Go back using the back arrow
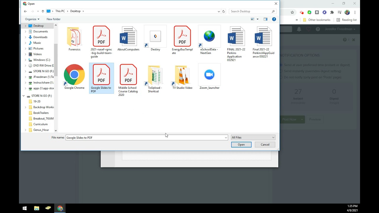 click(x=25, y=11)
